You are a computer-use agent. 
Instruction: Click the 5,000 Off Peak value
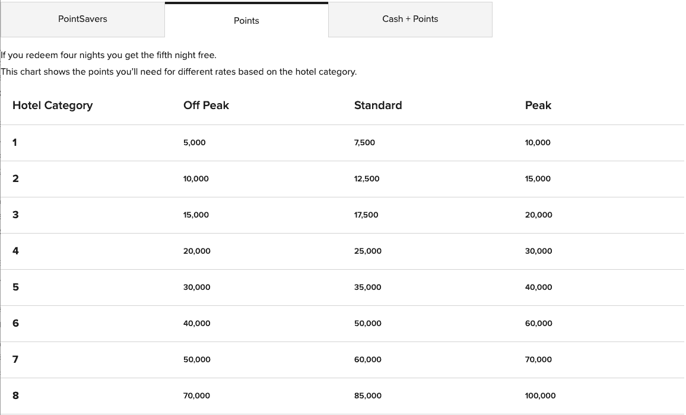click(x=196, y=142)
